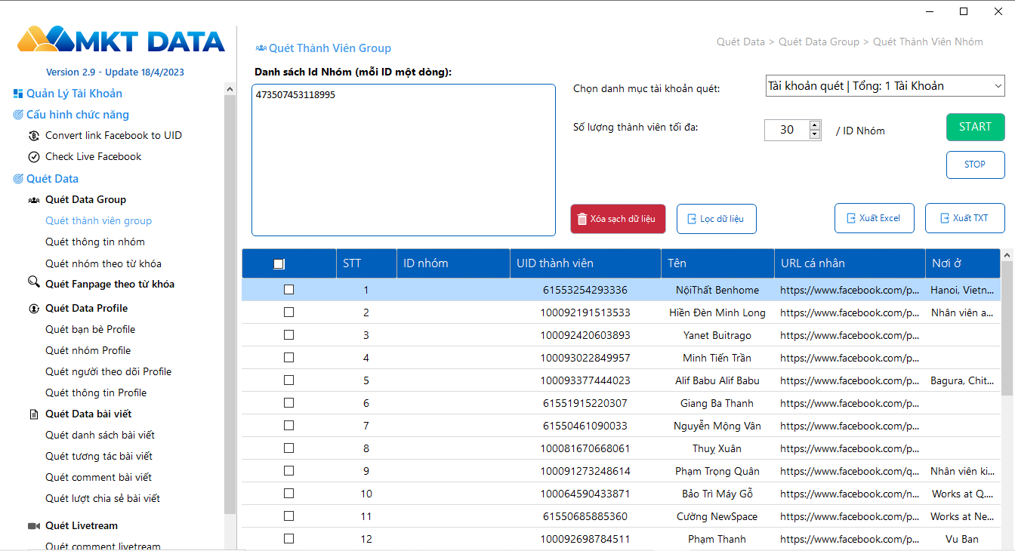The height and width of the screenshot is (551, 1015).
Task: Click the Quản Lý Tài Khoản icon
Action: (x=18, y=94)
